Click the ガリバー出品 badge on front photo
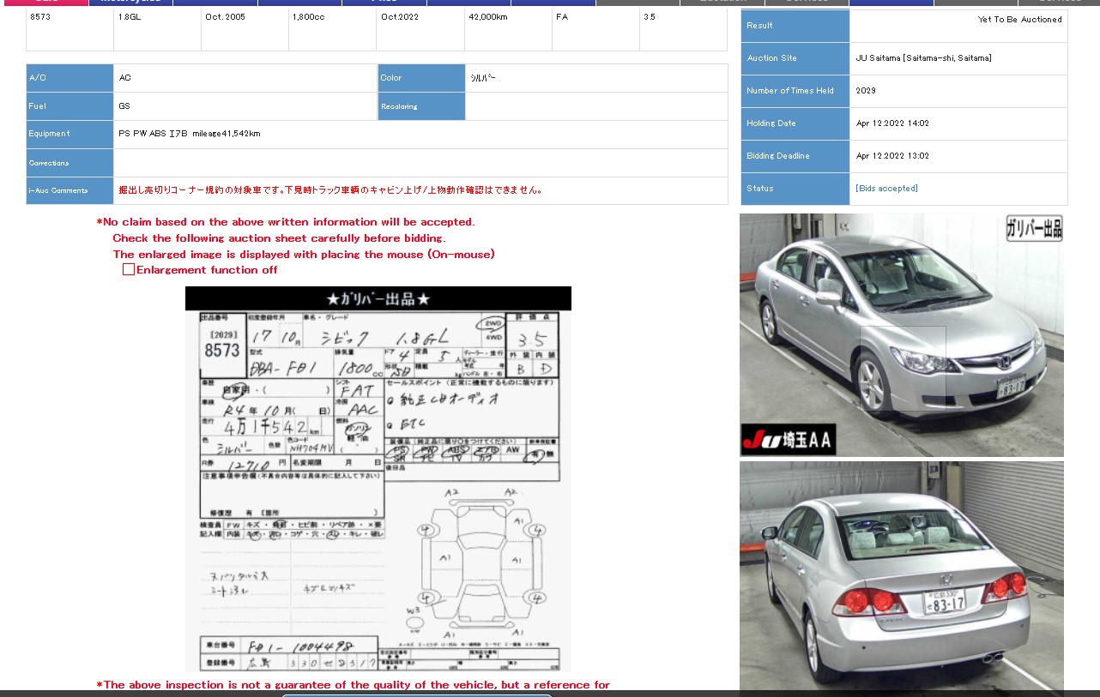The image size is (1100, 697). point(1034,228)
